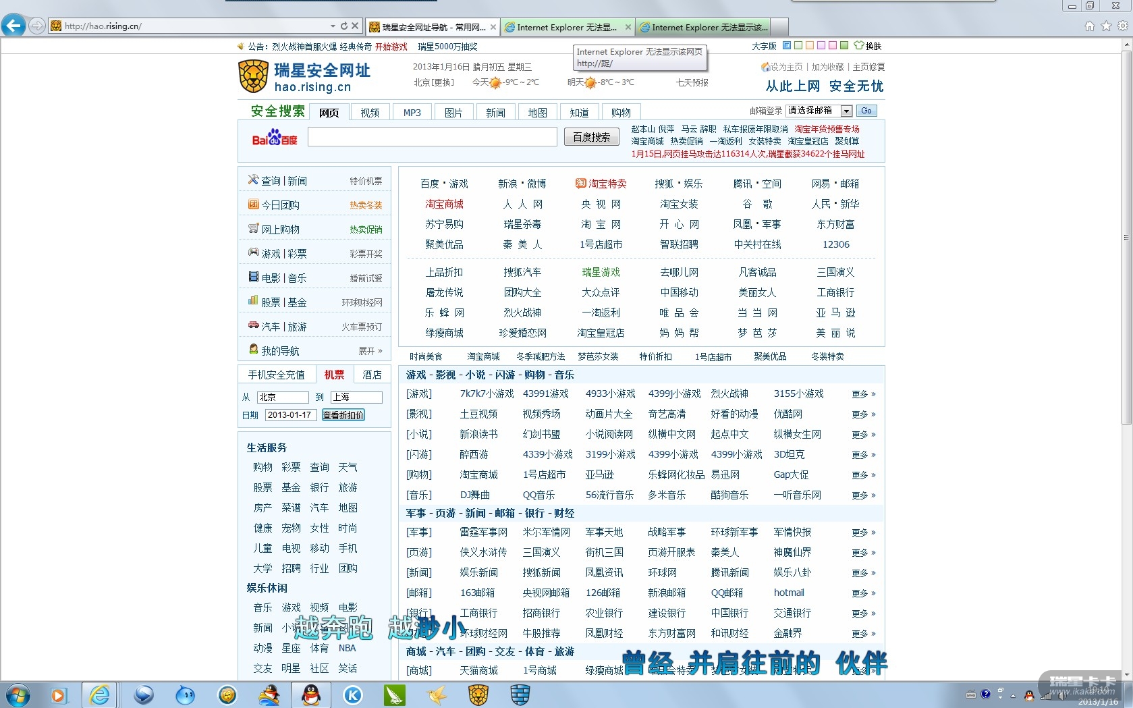Image resolution: width=1133 pixels, height=708 pixels.
Task: Open the green scissors app on the taskbar
Action: [395, 695]
